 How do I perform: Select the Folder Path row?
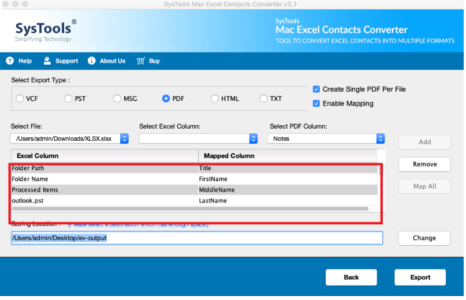[195, 168]
